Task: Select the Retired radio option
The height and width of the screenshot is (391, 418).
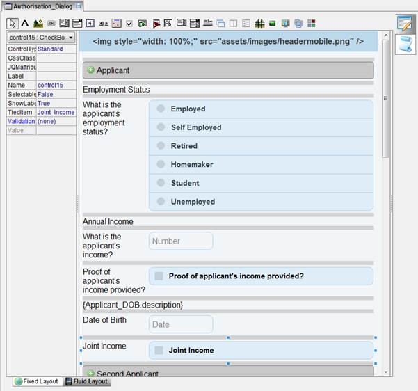Action: tap(161, 146)
